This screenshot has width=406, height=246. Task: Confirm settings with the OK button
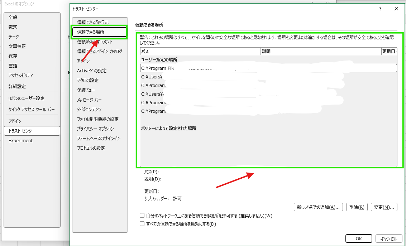(x=358, y=238)
